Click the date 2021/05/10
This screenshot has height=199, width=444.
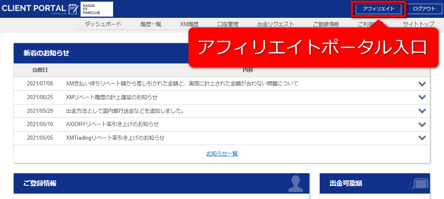point(40,124)
